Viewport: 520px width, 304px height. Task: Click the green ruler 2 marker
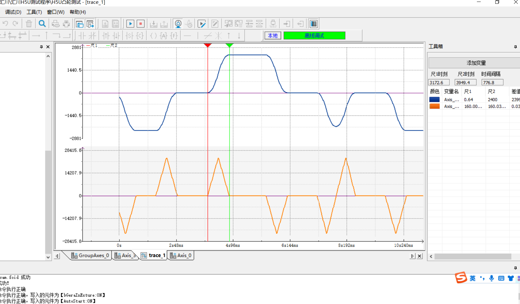tap(229, 45)
